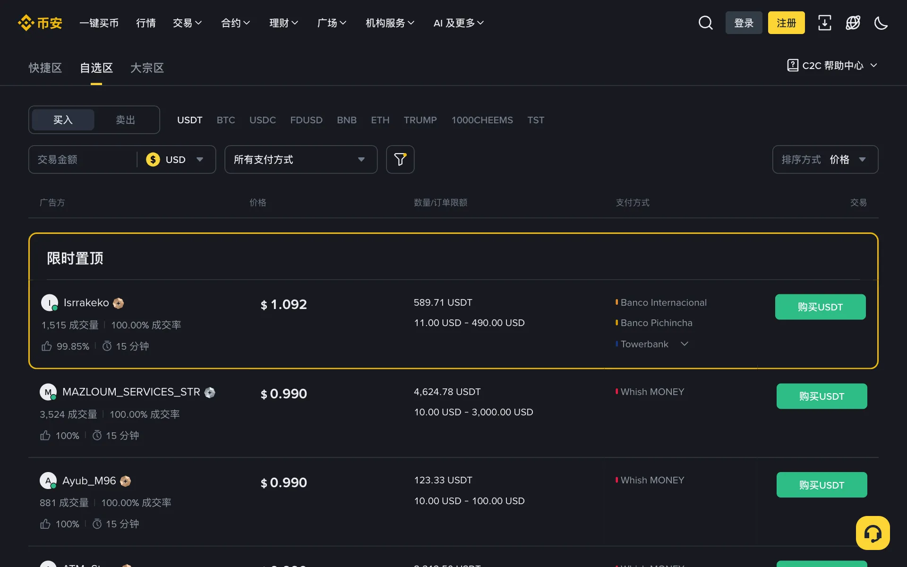Toggle dark mode moon icon
Screen dimensions: 907x567
click(881, 23)
